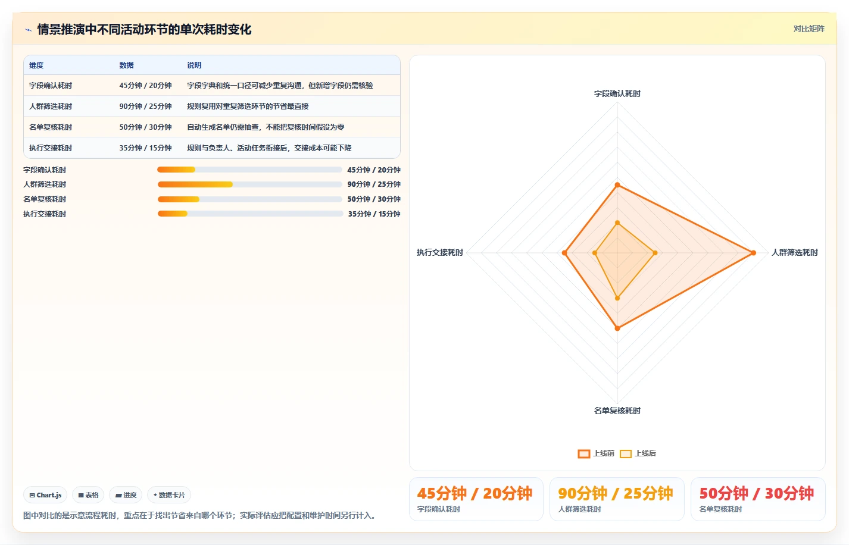
Task: Click the 上线前 orange legend swatch
Action: tap(583, 454)
